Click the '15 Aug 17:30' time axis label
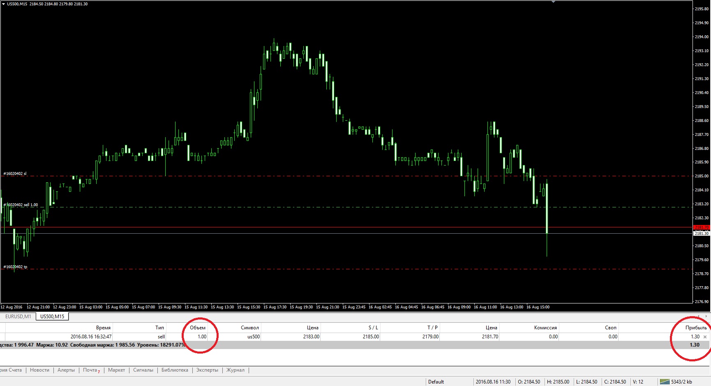 [x=275, y=307]
